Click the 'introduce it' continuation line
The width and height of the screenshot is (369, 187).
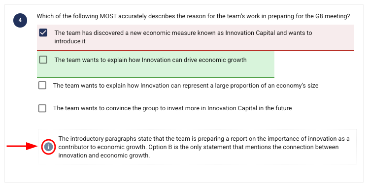coord(70,41)
